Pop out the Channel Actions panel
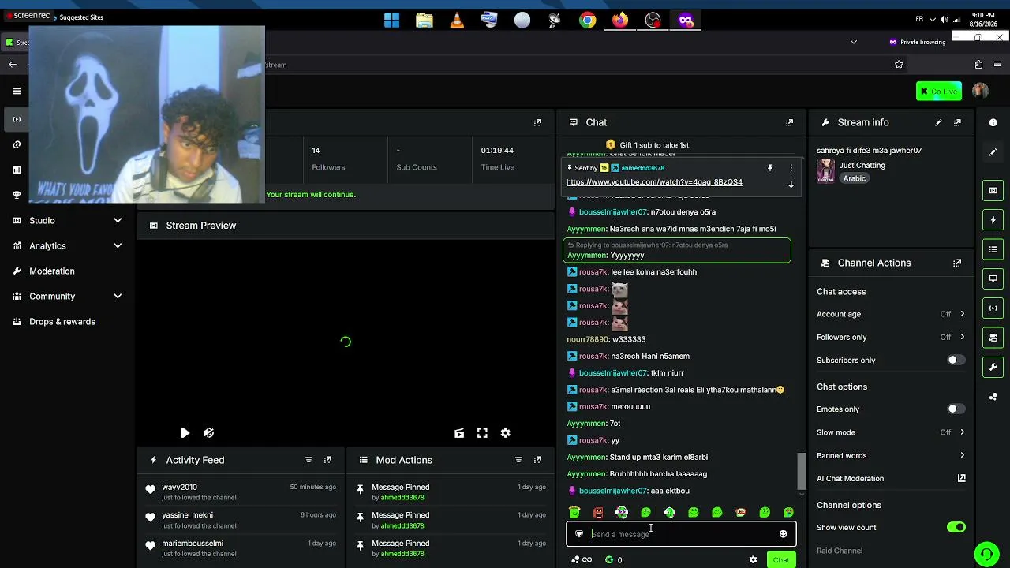The width and height of the screenshot is (1010, 568). coord(957,263)
